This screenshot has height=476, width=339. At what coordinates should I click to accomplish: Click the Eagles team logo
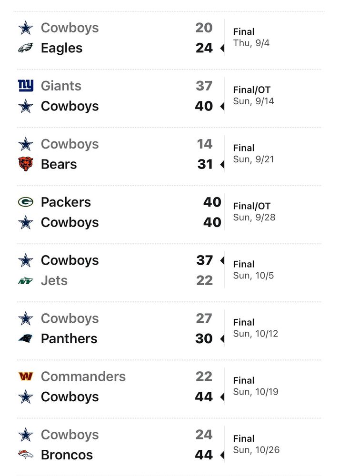click(x=26, y=48)
